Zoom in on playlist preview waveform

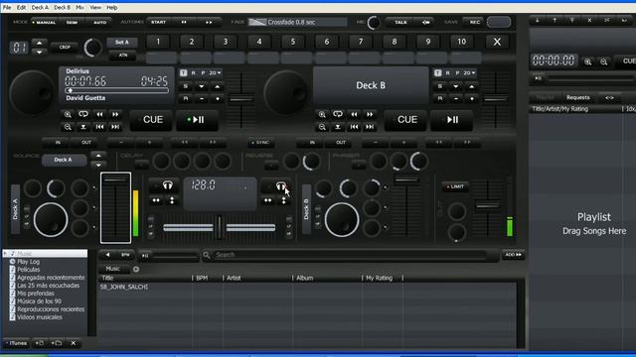(x=587, y=61)
